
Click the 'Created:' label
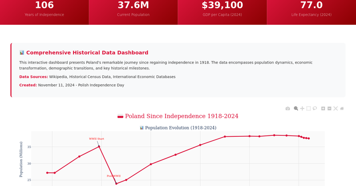coord(28,85)
